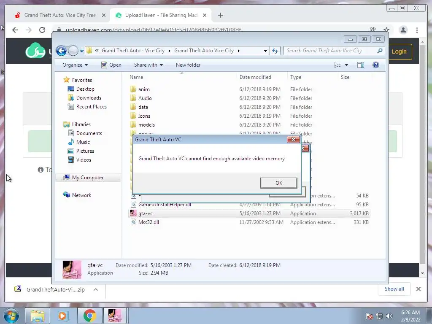
Task: Click the Explorer forward navigation button
Action: 73,51
